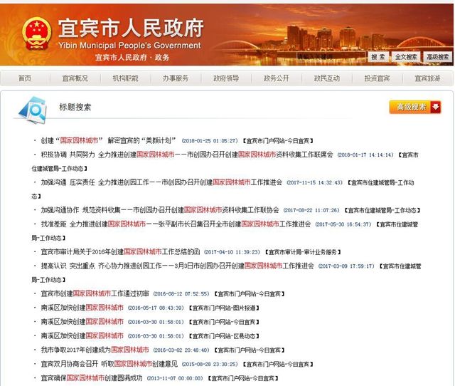Click the 标题搜索 heading
This screenshot has width=455, height=386.
(x=75, y=108)
